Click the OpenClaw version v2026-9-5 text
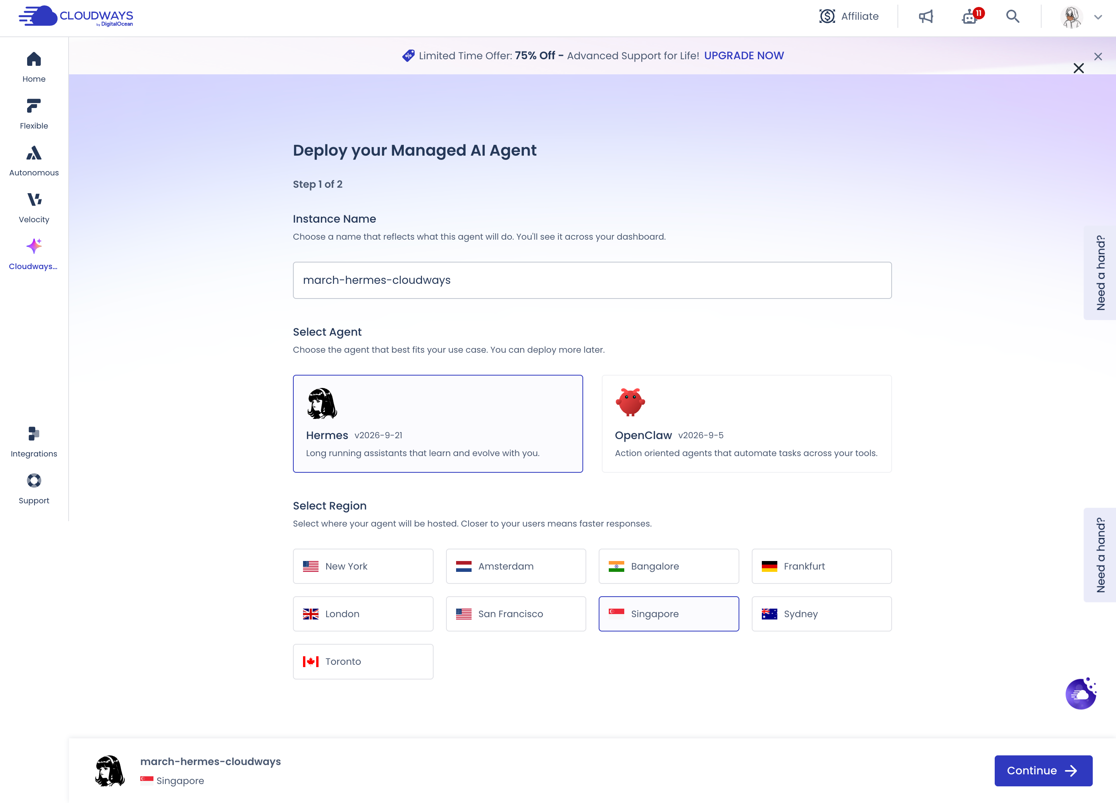The image size is (1116, 803). 701,435
